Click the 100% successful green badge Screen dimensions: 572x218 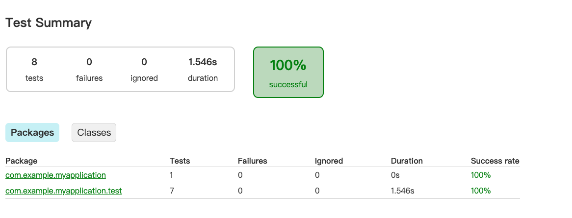tap(288, 72)
